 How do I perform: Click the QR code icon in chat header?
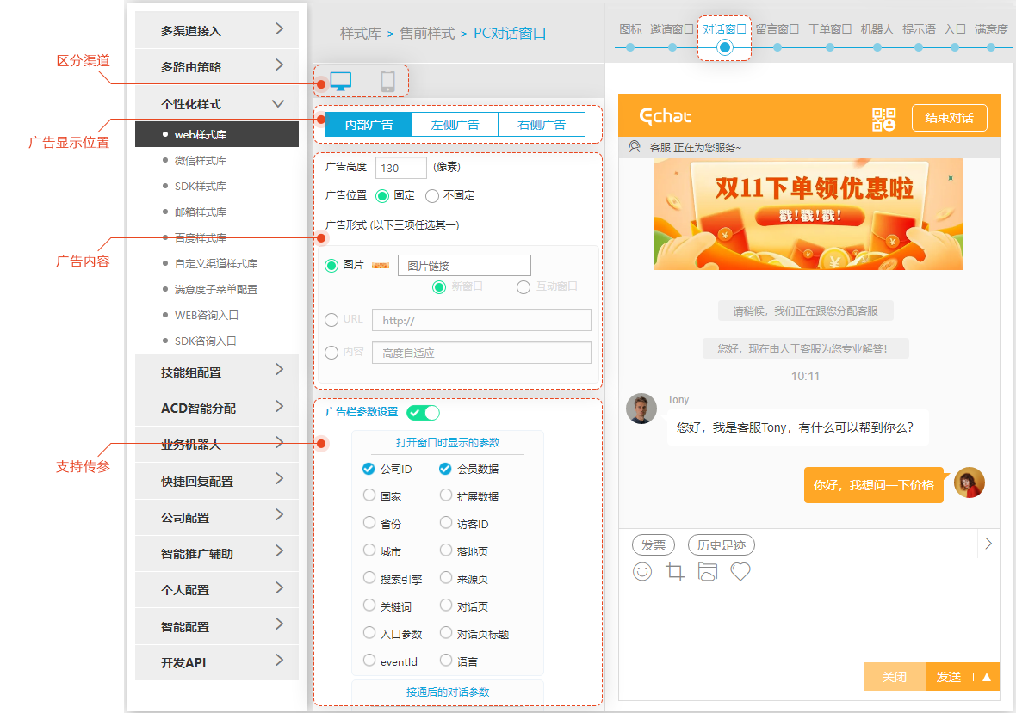884,119
